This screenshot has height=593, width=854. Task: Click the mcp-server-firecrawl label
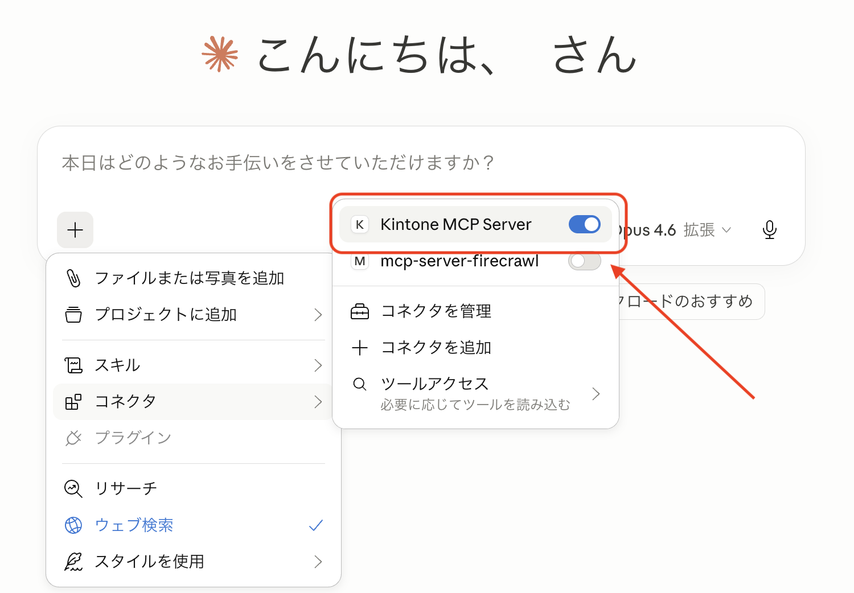pos(459,261)
